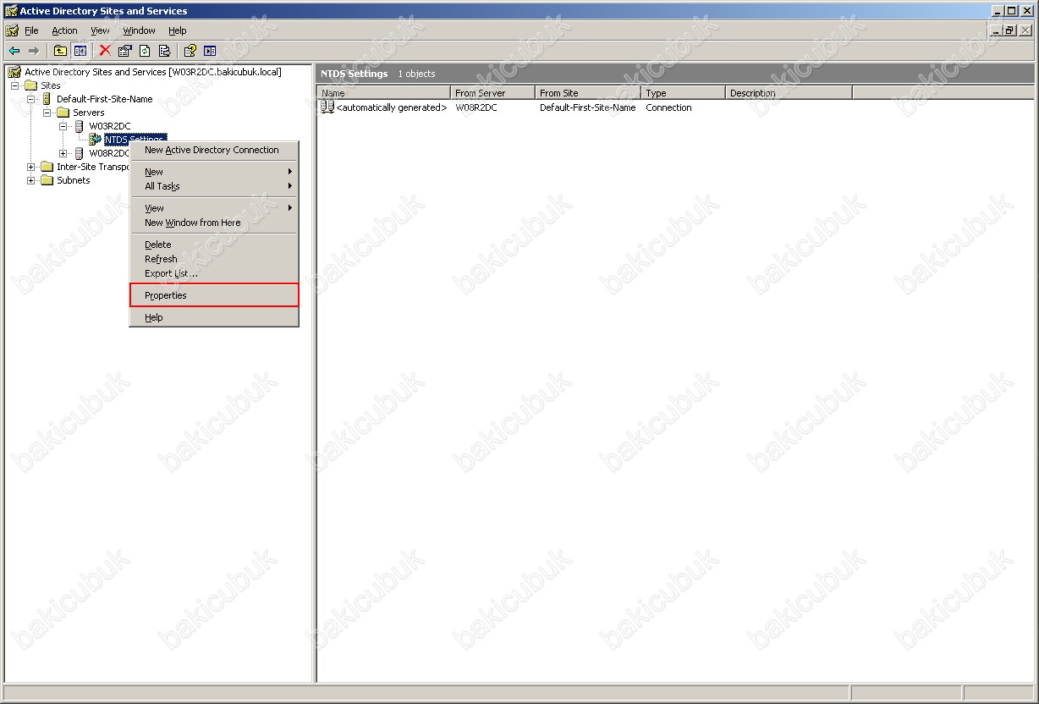The width and height of the screenshot is (1039, 704).
Task: Click the Help toolbar icon with question mark
Action: pyautogui.click(x=190, y=51)
